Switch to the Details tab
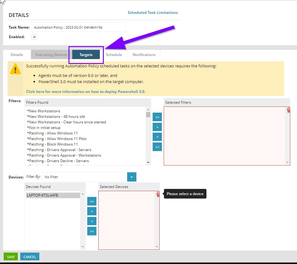 click(x=17, y=55)
